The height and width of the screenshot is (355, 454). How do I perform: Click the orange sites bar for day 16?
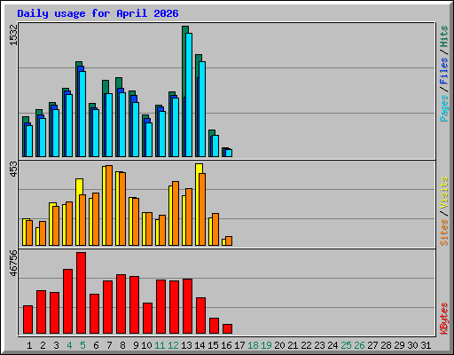[229, 241]
